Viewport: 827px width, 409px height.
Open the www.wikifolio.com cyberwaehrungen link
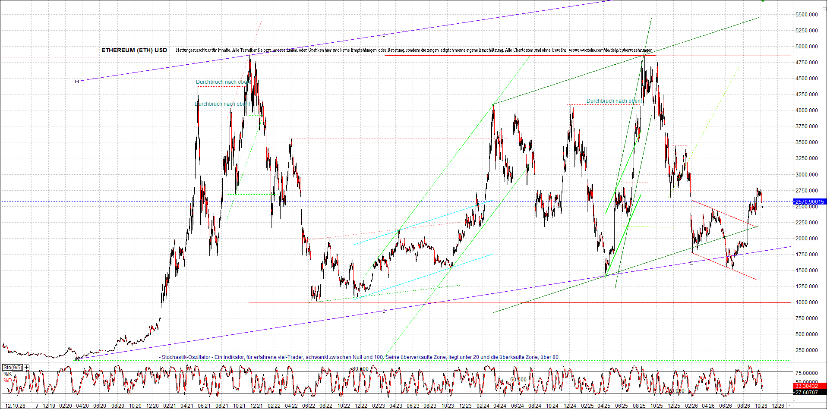[x=611, y=50]
